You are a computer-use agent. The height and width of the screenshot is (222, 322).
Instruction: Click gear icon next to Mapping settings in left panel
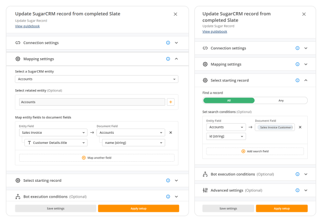(x=18, y=59)
